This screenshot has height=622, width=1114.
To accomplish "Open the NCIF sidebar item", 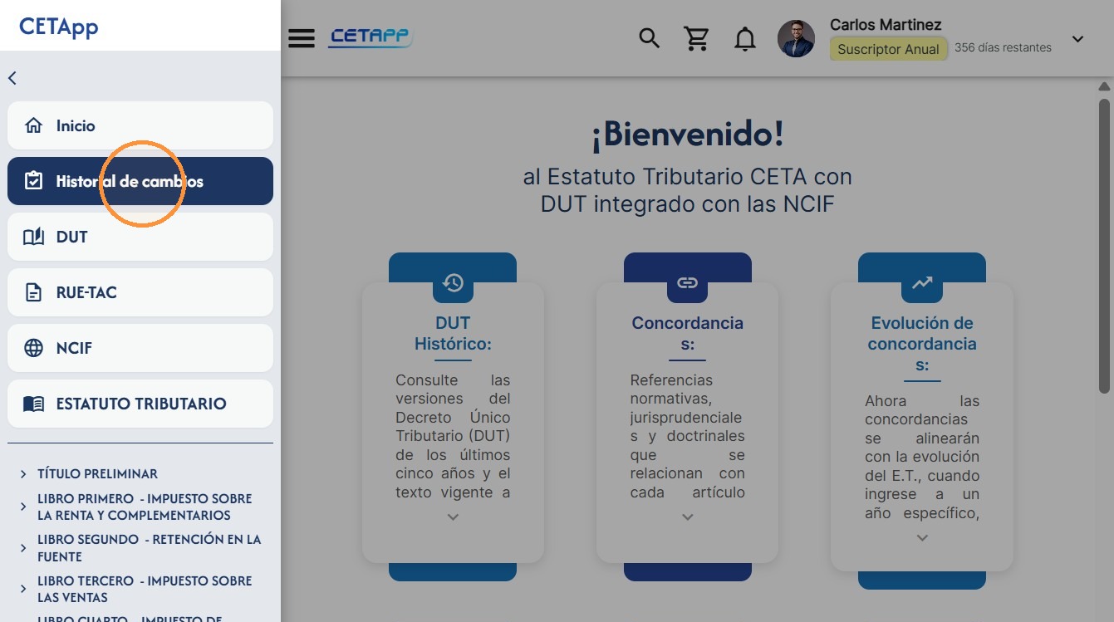I will [140, 348].
